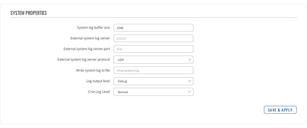
Task: Click the External system log server input
Action: tap(153, 38)
